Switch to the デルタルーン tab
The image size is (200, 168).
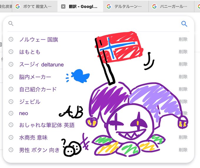[x=126, y=6]
